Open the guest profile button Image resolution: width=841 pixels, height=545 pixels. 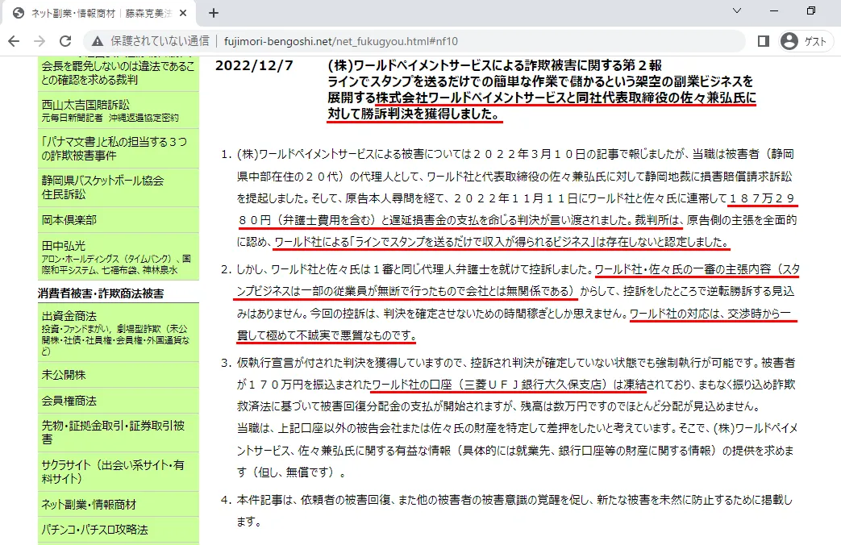click(804, 41)
